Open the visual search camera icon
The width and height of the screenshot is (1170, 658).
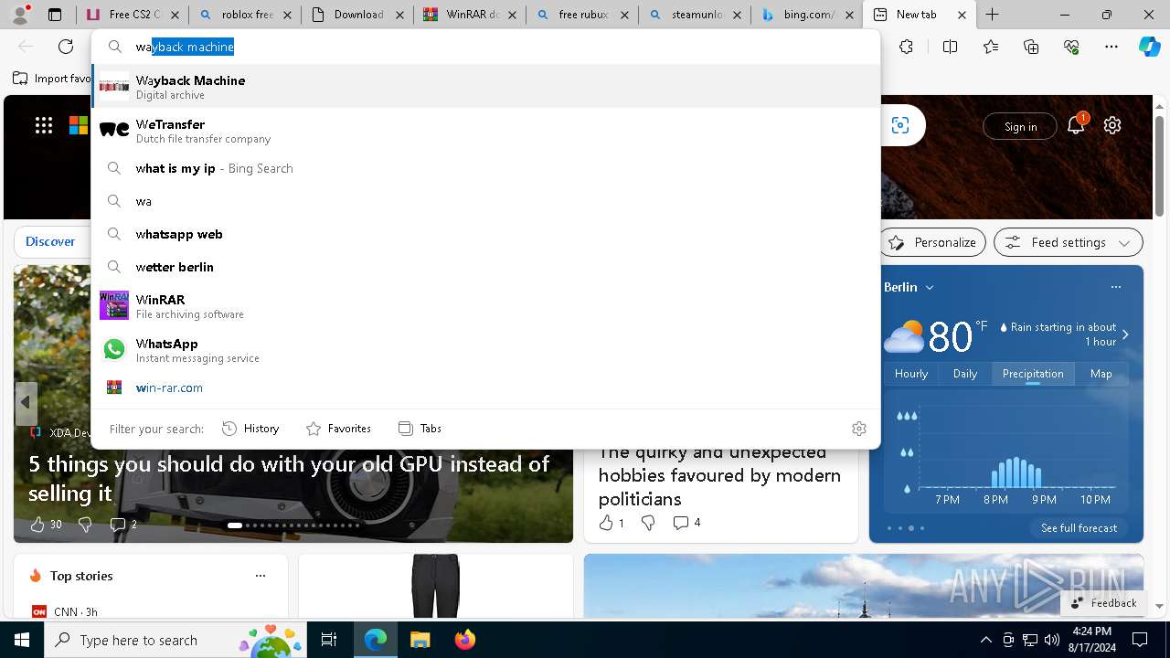tap(900, 126)
